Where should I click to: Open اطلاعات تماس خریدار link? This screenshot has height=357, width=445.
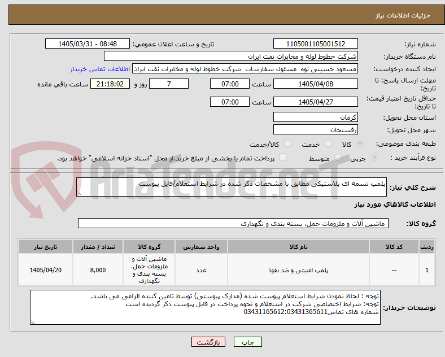100,69
